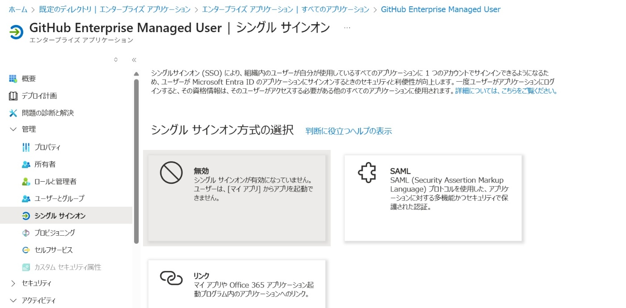Click the シングル サインオン方式の選択 heading
The image size is (626, 308).
coord(222,130)
